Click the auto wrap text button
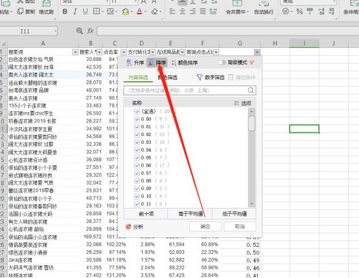Viewport: 359px width, 278px height. (264, 8)
